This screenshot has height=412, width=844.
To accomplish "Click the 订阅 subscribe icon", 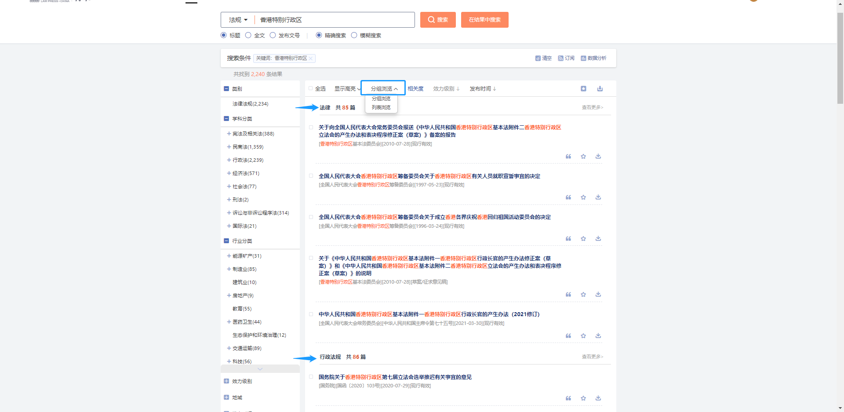I will pos(560,58).
